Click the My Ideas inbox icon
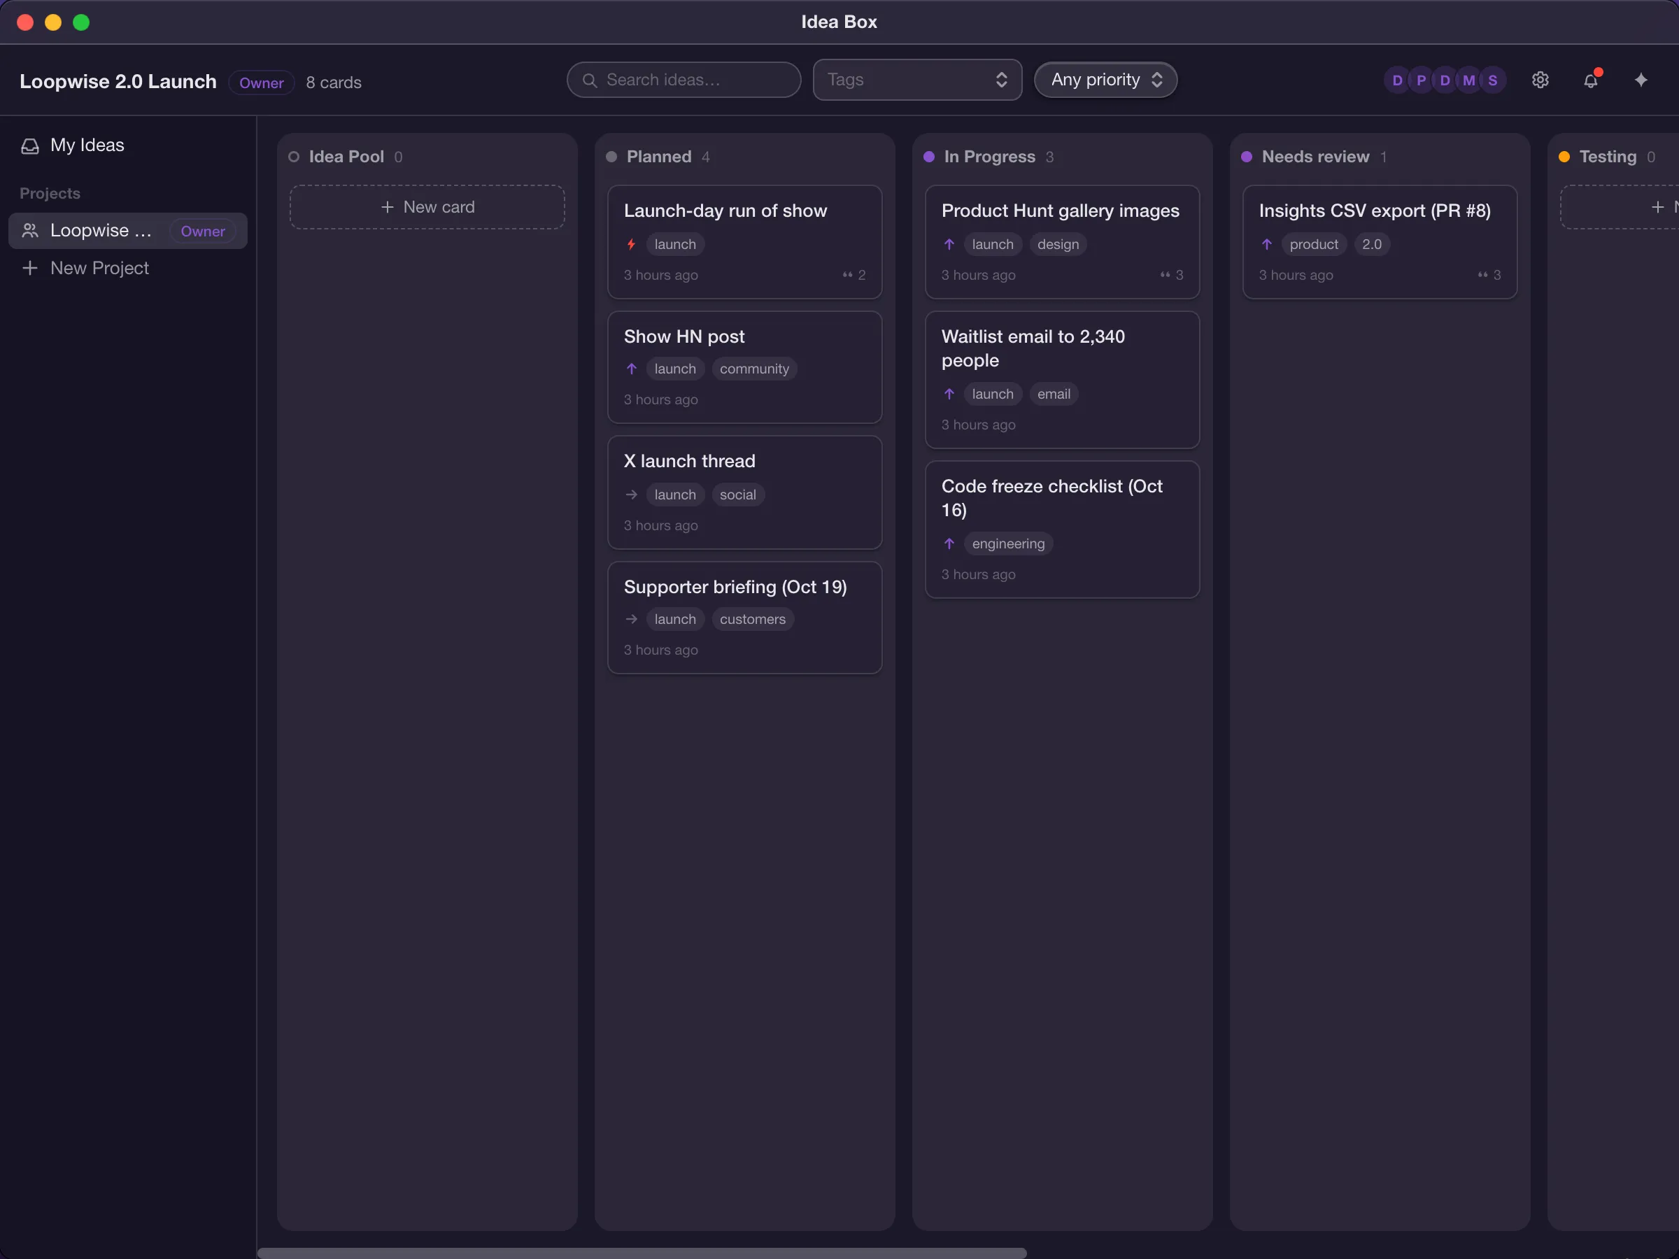1679x1259 pixels. [x=29, y=145]
